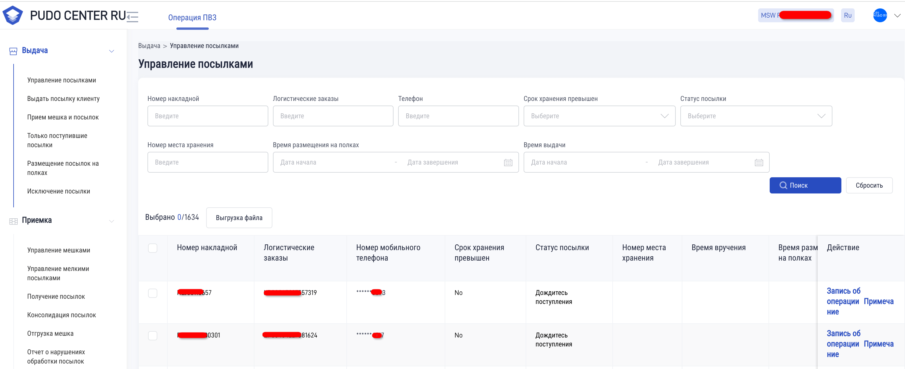Screen dimensions: 905x369
Task: Click the Выдача breadcrumb link
Action: tap(149, 46)
